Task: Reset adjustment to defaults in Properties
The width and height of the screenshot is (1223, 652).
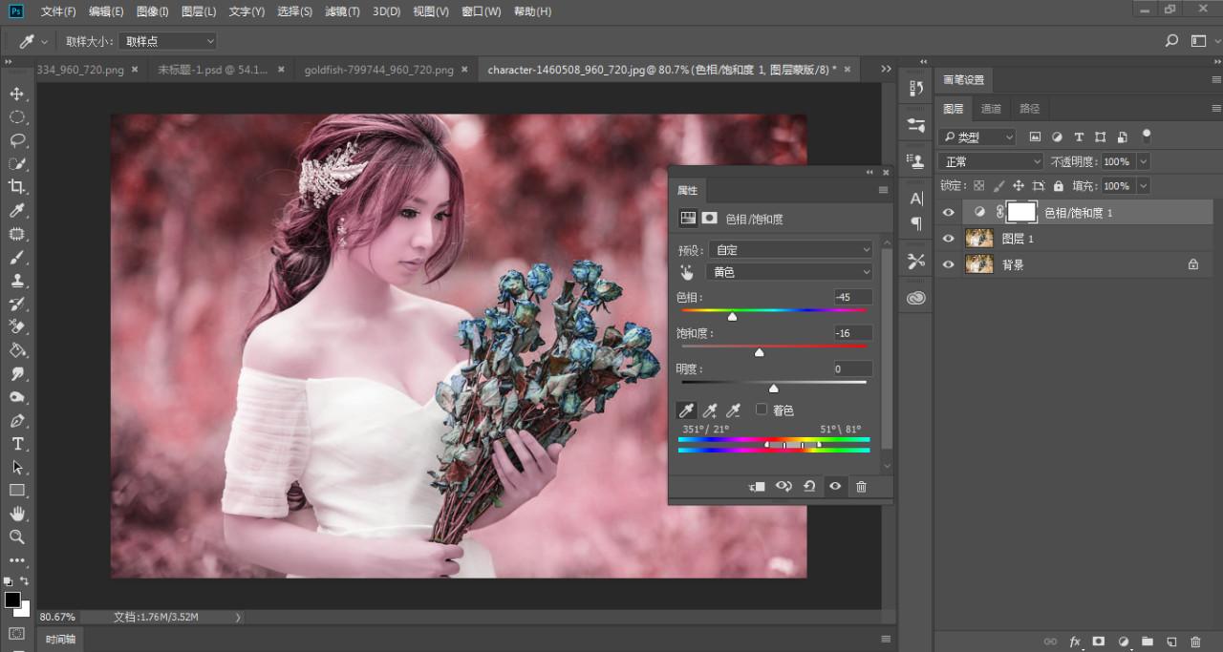Action: tap(809, 487)
